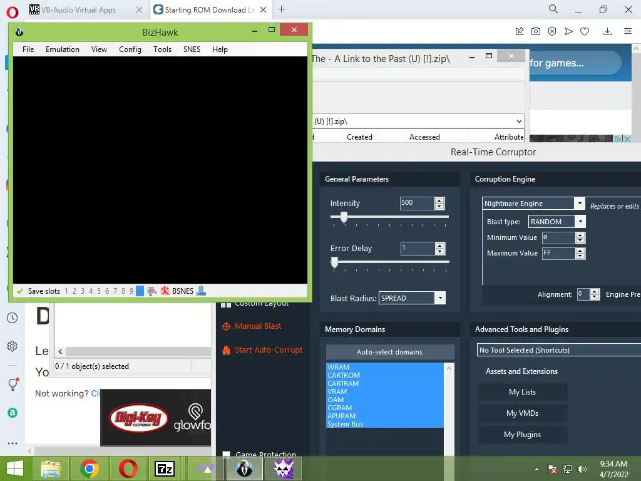
Task: Click the Opera ad blocker shield icon
Action: 552,31
